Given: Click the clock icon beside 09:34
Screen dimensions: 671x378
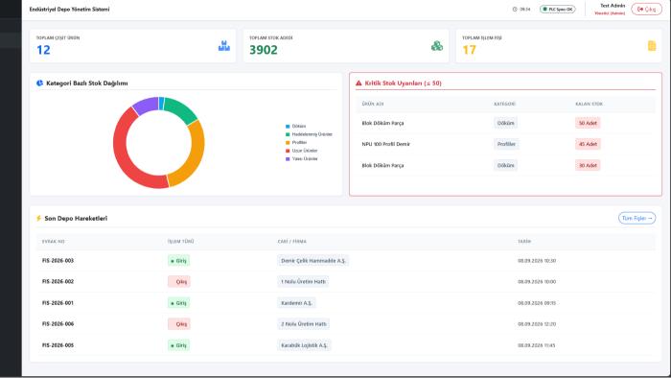Looking at the screenshot, I should 515,9.
